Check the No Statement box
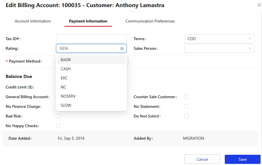 (186, 106)
